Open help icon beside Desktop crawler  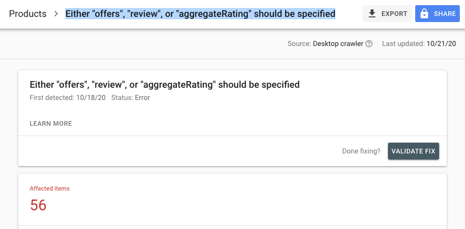pos(369,44)
